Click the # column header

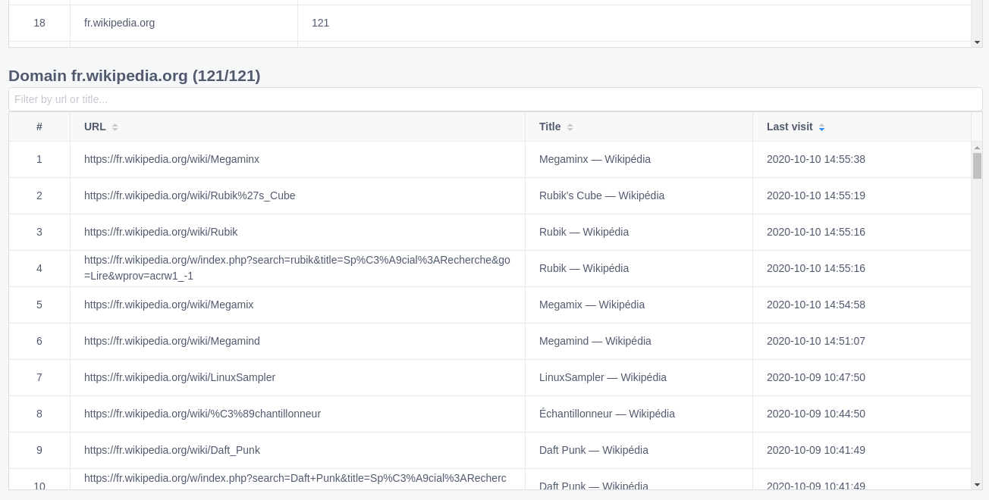39,127
